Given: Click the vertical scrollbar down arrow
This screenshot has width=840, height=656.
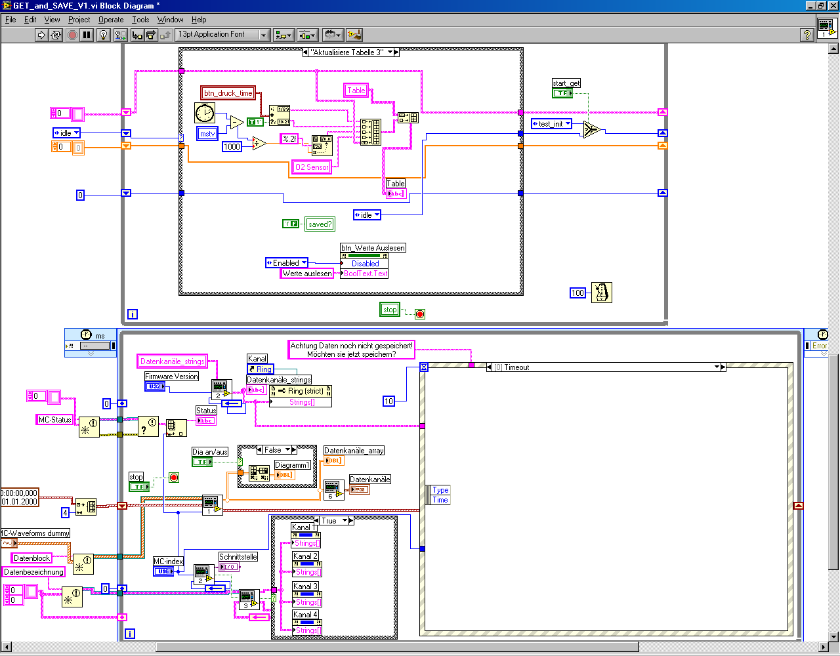Looking at the screenshot, I should pyautogui.click(x=834, y=636).
